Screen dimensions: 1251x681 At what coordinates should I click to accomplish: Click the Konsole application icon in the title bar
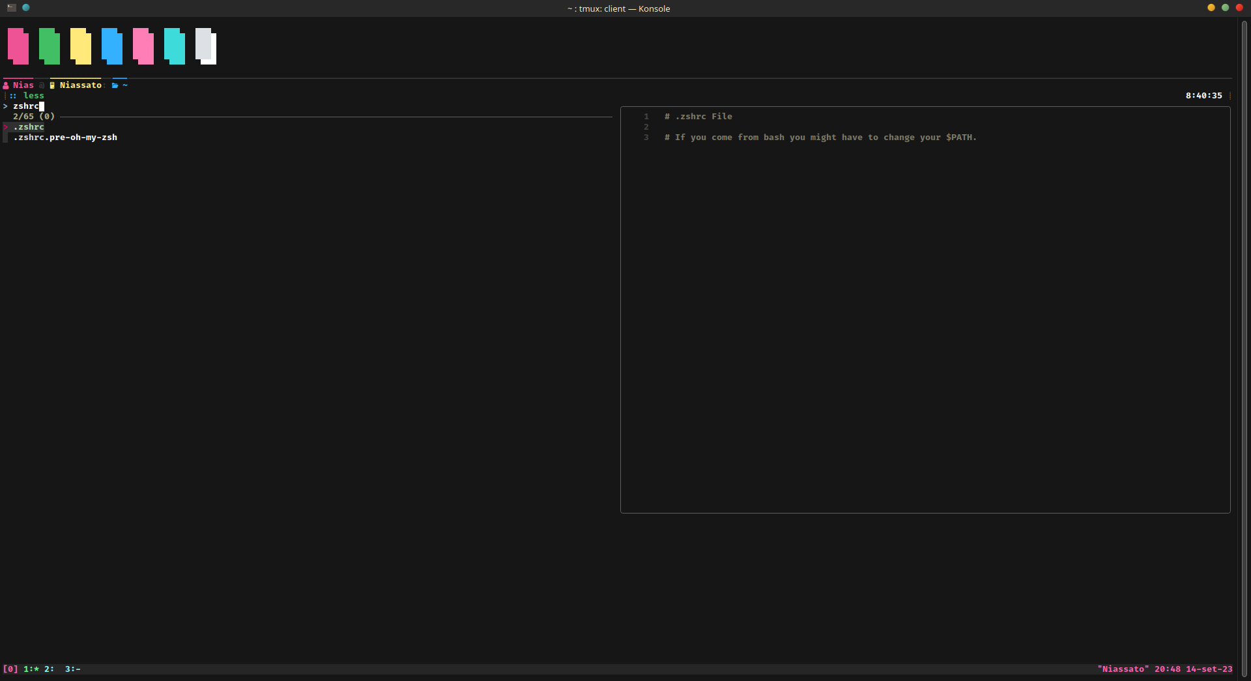tap(11, 8)
